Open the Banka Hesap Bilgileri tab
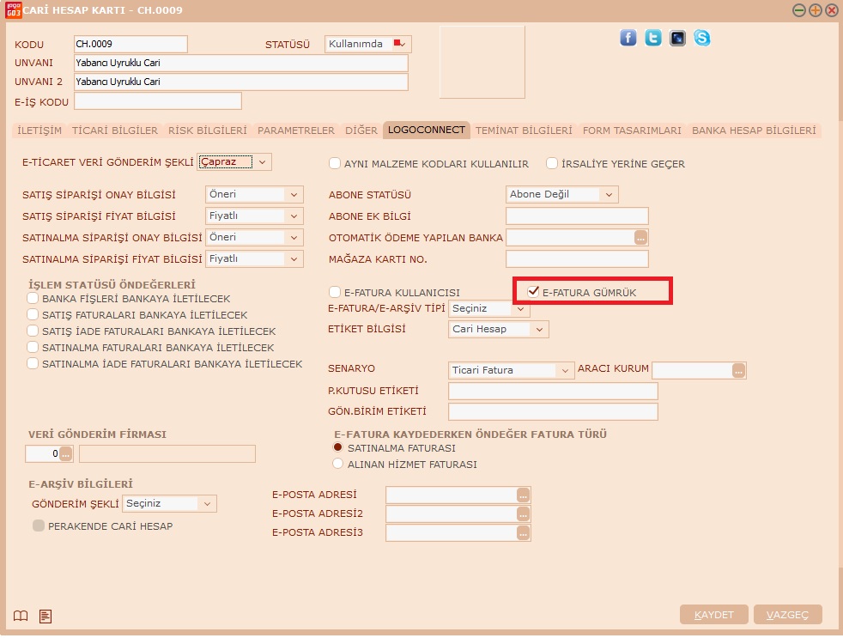 (753, 131)
